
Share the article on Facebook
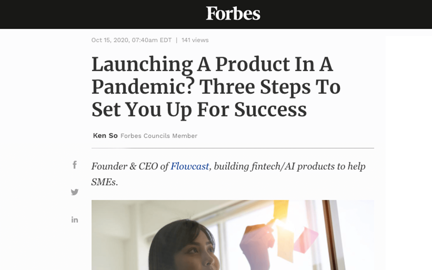75,165
